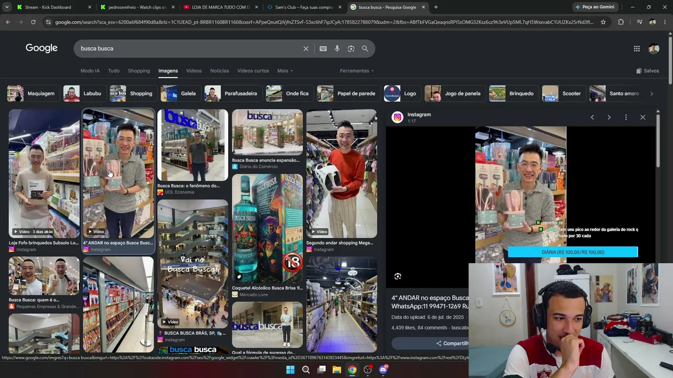The width and height of the screenshot is (673, 378).
Task: Open Windows taskbar search
Action: click(306, 370)
